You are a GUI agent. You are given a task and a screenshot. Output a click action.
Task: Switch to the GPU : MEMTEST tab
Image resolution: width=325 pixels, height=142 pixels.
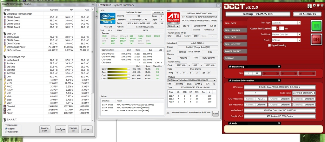coord(235,44)
